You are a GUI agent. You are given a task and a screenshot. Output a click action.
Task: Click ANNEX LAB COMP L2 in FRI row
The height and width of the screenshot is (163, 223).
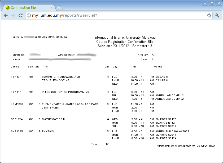pos(169,96)
